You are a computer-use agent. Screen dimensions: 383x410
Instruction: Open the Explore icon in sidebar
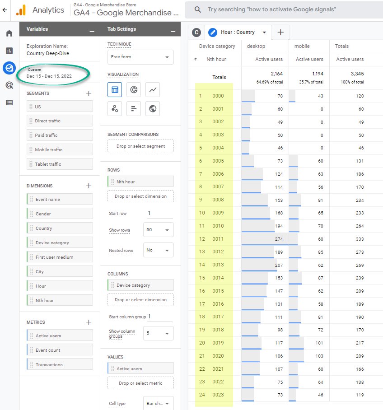9,68
